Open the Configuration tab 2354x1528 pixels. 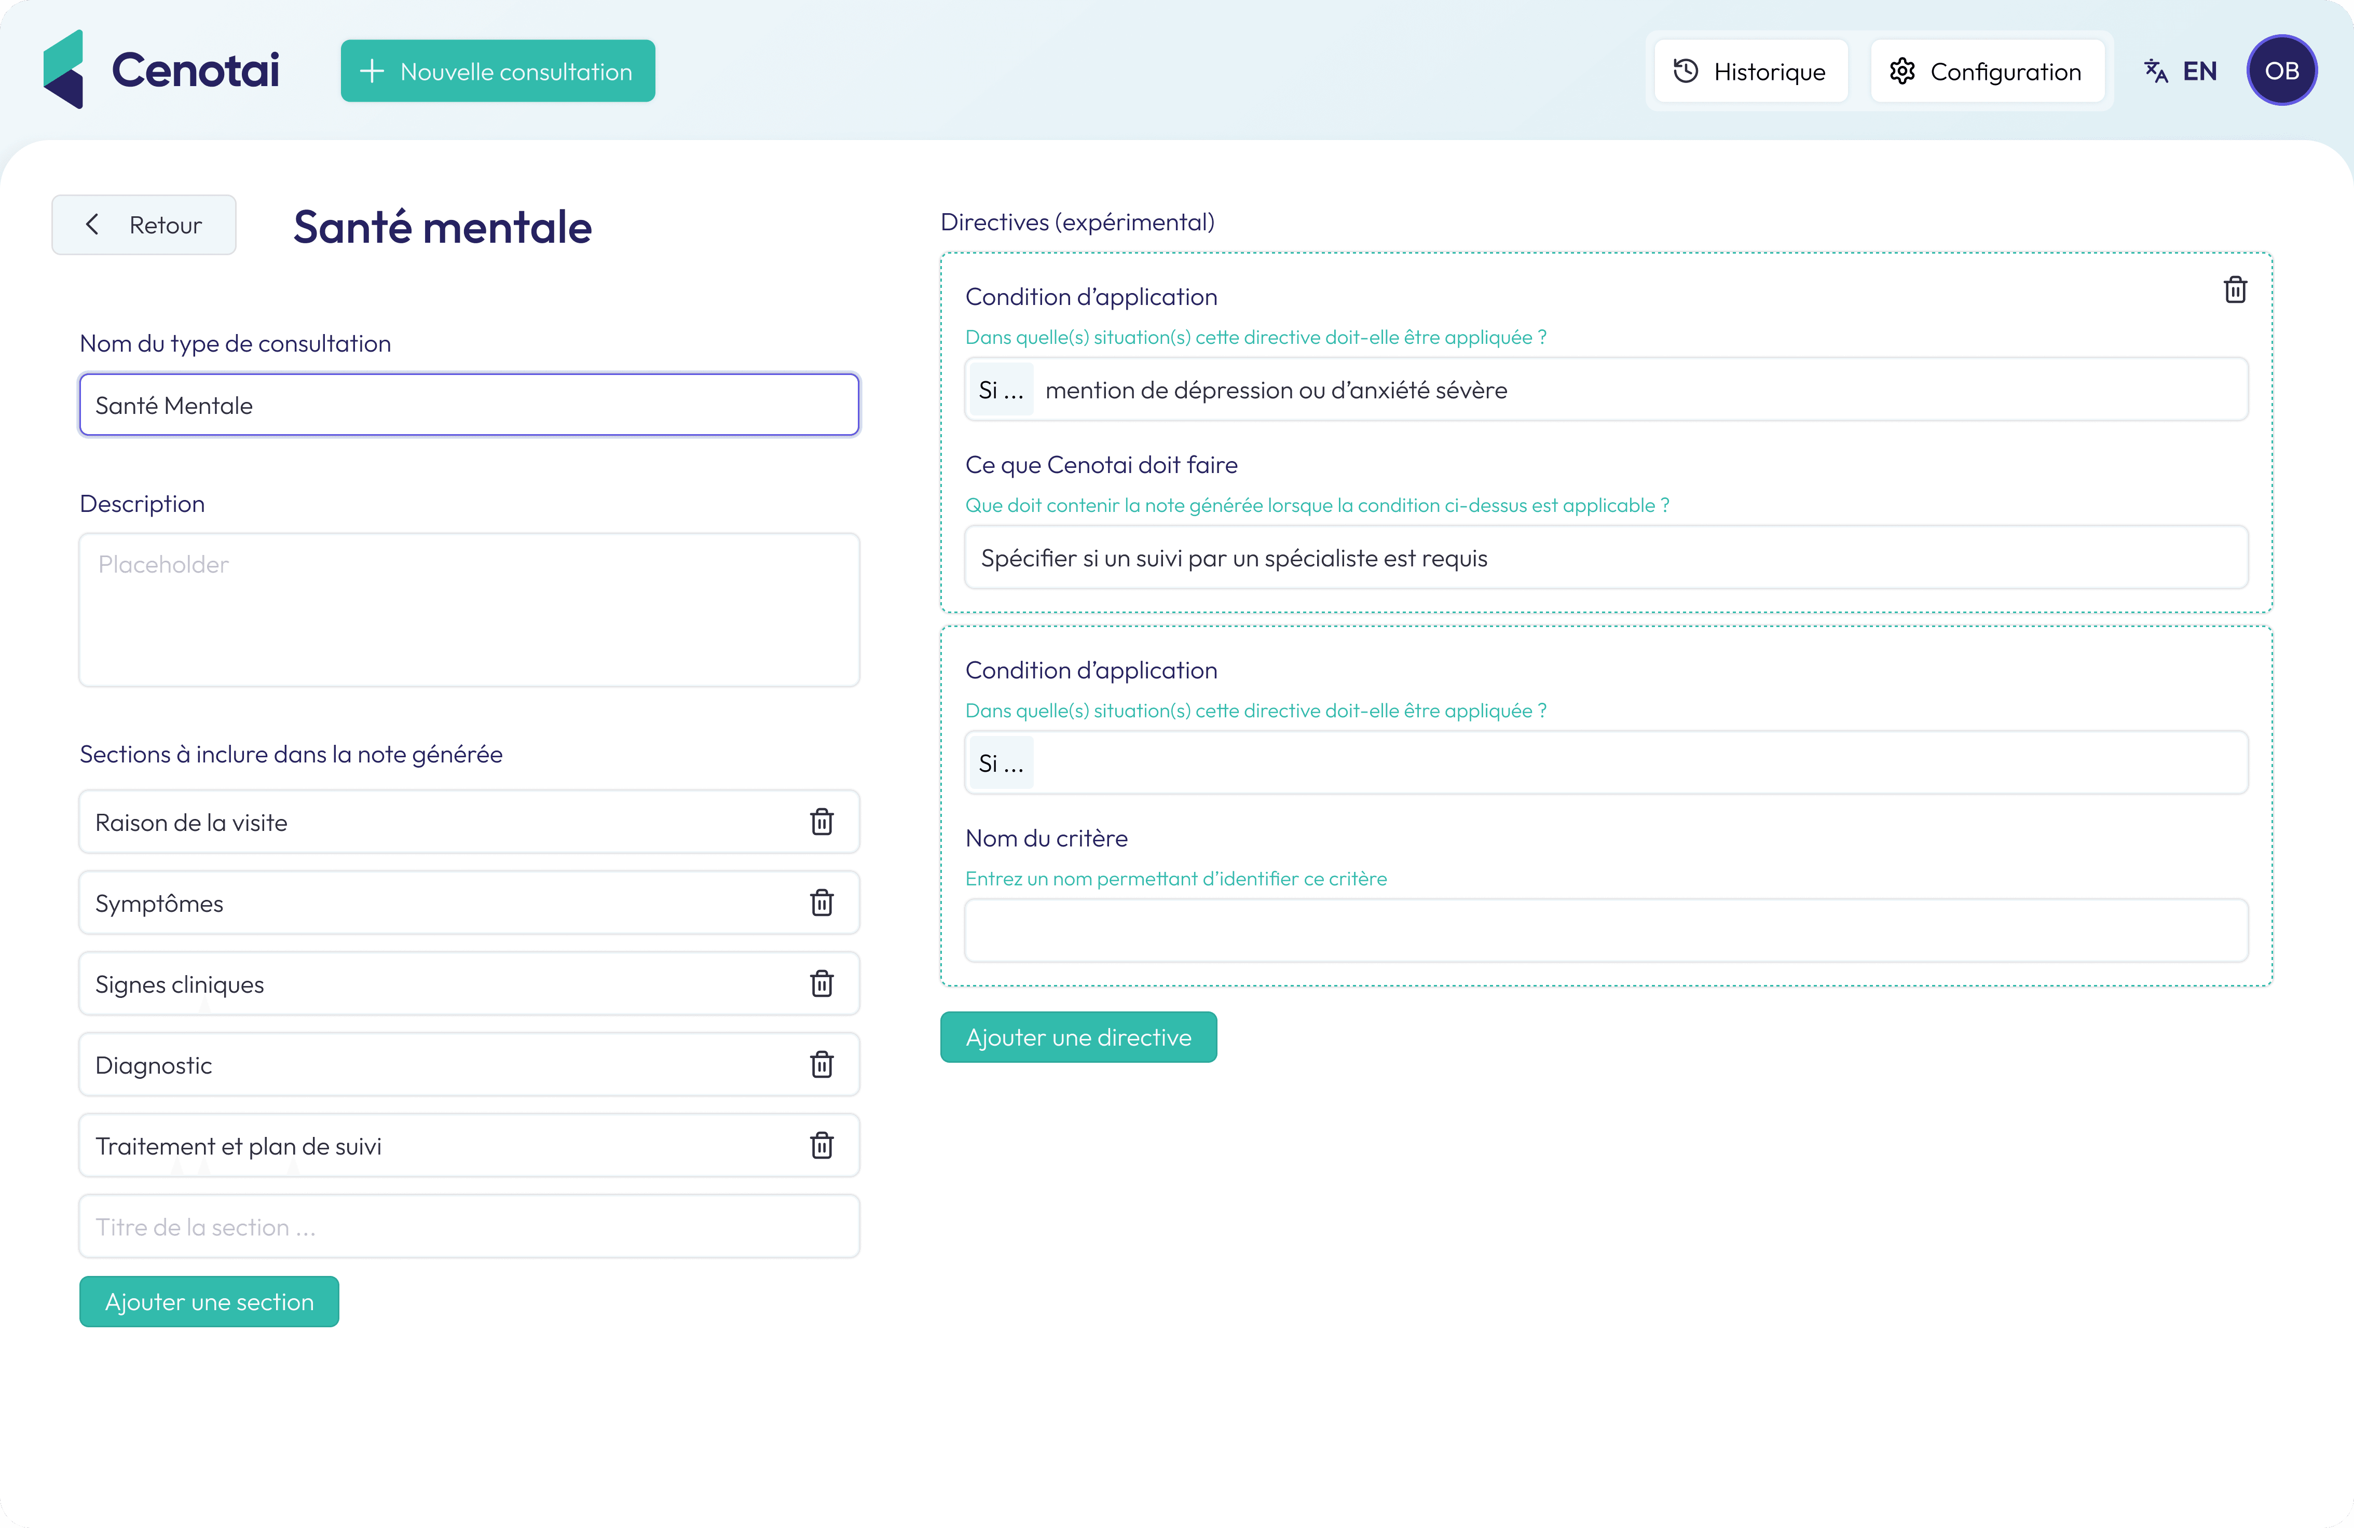point(1986,71)
